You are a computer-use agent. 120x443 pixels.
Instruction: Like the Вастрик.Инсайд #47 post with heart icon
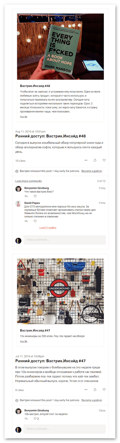[x=104, y=389]
